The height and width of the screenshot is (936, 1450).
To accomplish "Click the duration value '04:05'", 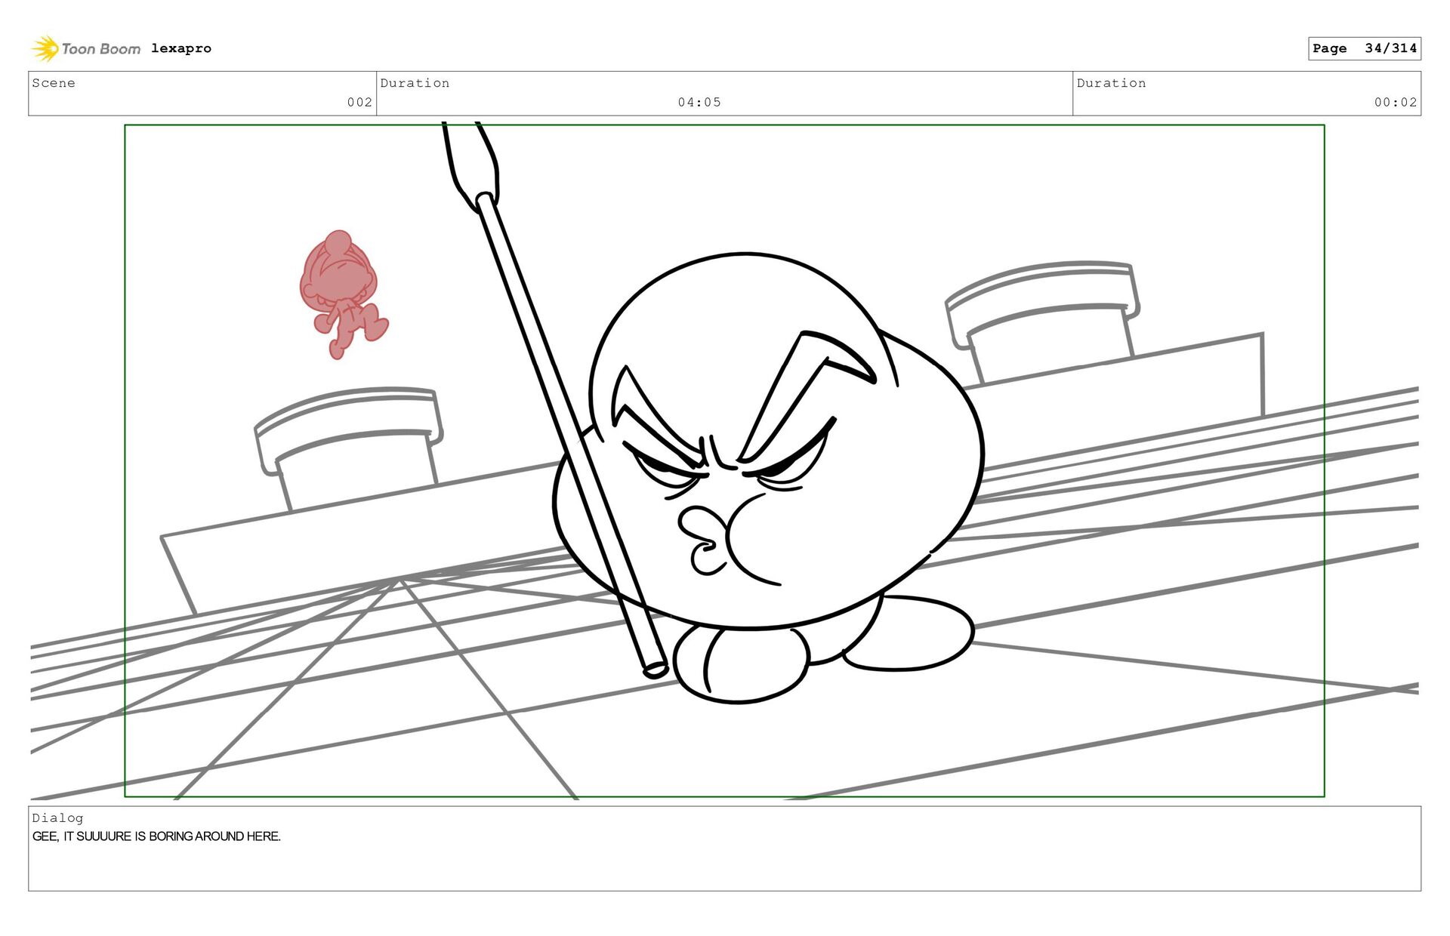I will pyautogui.click(x=699, y=102).
